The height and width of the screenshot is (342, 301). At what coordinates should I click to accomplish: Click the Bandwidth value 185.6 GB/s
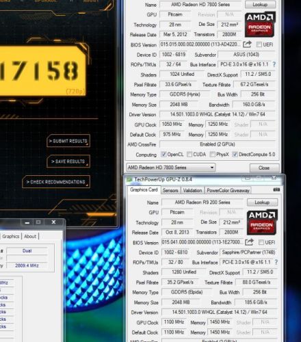pos(256,302)
